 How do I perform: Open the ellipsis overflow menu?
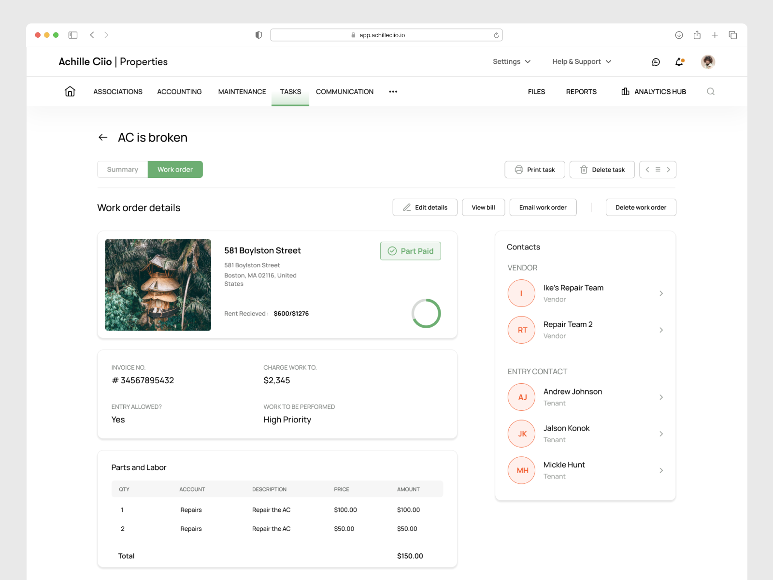[x=393, y=91]
